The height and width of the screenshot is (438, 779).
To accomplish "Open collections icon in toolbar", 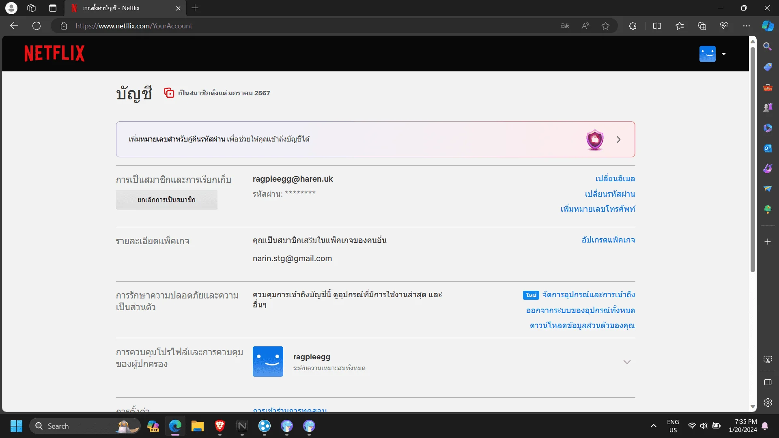I will coord(702,26).
